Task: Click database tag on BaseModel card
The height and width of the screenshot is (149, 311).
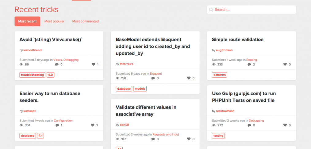Action: pos(124,89)
